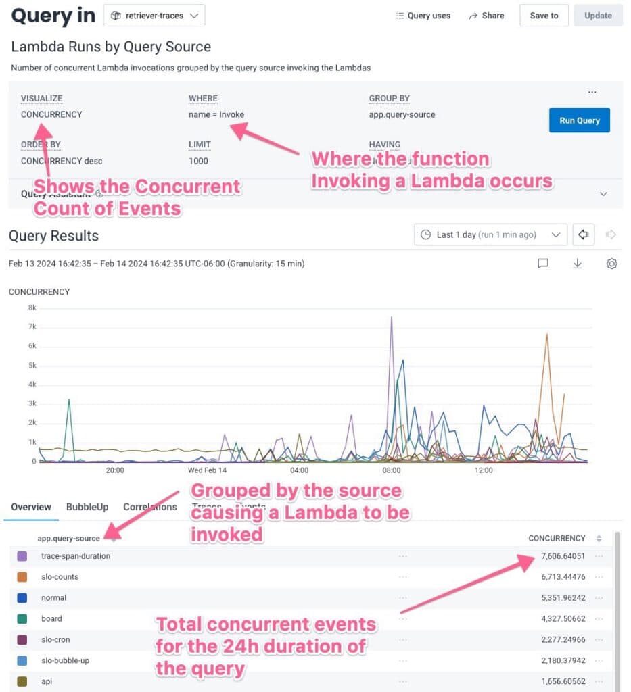The height and width of the screenshot is (692, 631).
Task: Click the orange slo-counts color swatch
Action: point(22,577)
